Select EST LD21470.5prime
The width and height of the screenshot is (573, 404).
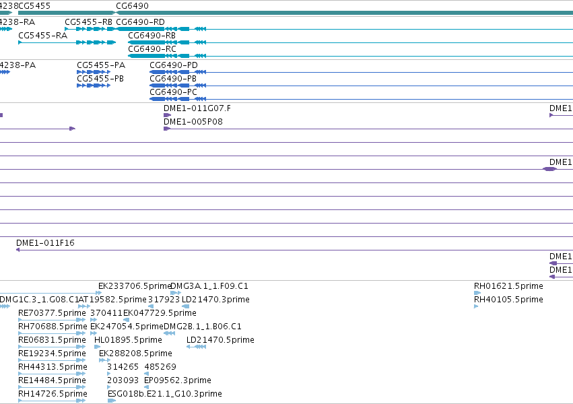196,347
